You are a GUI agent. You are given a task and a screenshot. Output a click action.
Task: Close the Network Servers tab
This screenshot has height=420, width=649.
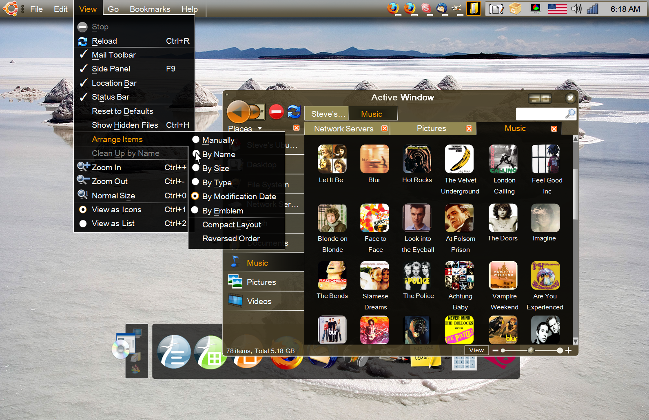point(384,129)
